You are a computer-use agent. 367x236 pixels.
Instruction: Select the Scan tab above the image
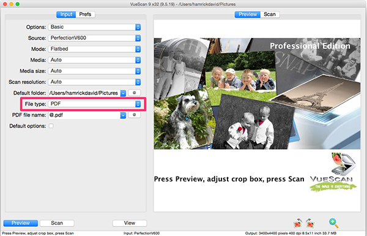270,14
